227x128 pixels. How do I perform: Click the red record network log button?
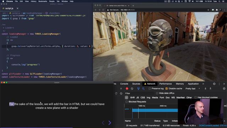pyautogui.click(x=127, y=89)
